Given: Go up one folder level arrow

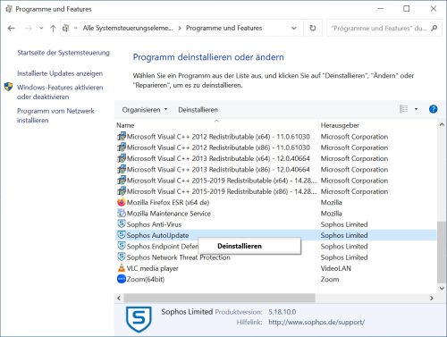Looking at the screenshot, I should tap(53, 29).
